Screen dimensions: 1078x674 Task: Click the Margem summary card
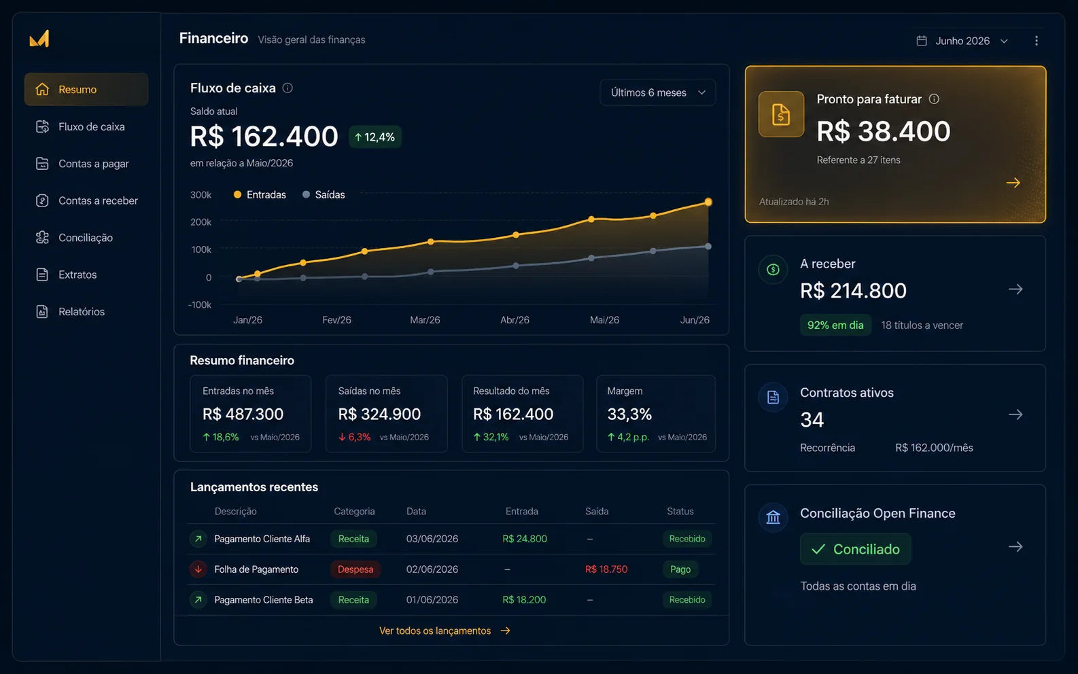(x=656, y=414)
